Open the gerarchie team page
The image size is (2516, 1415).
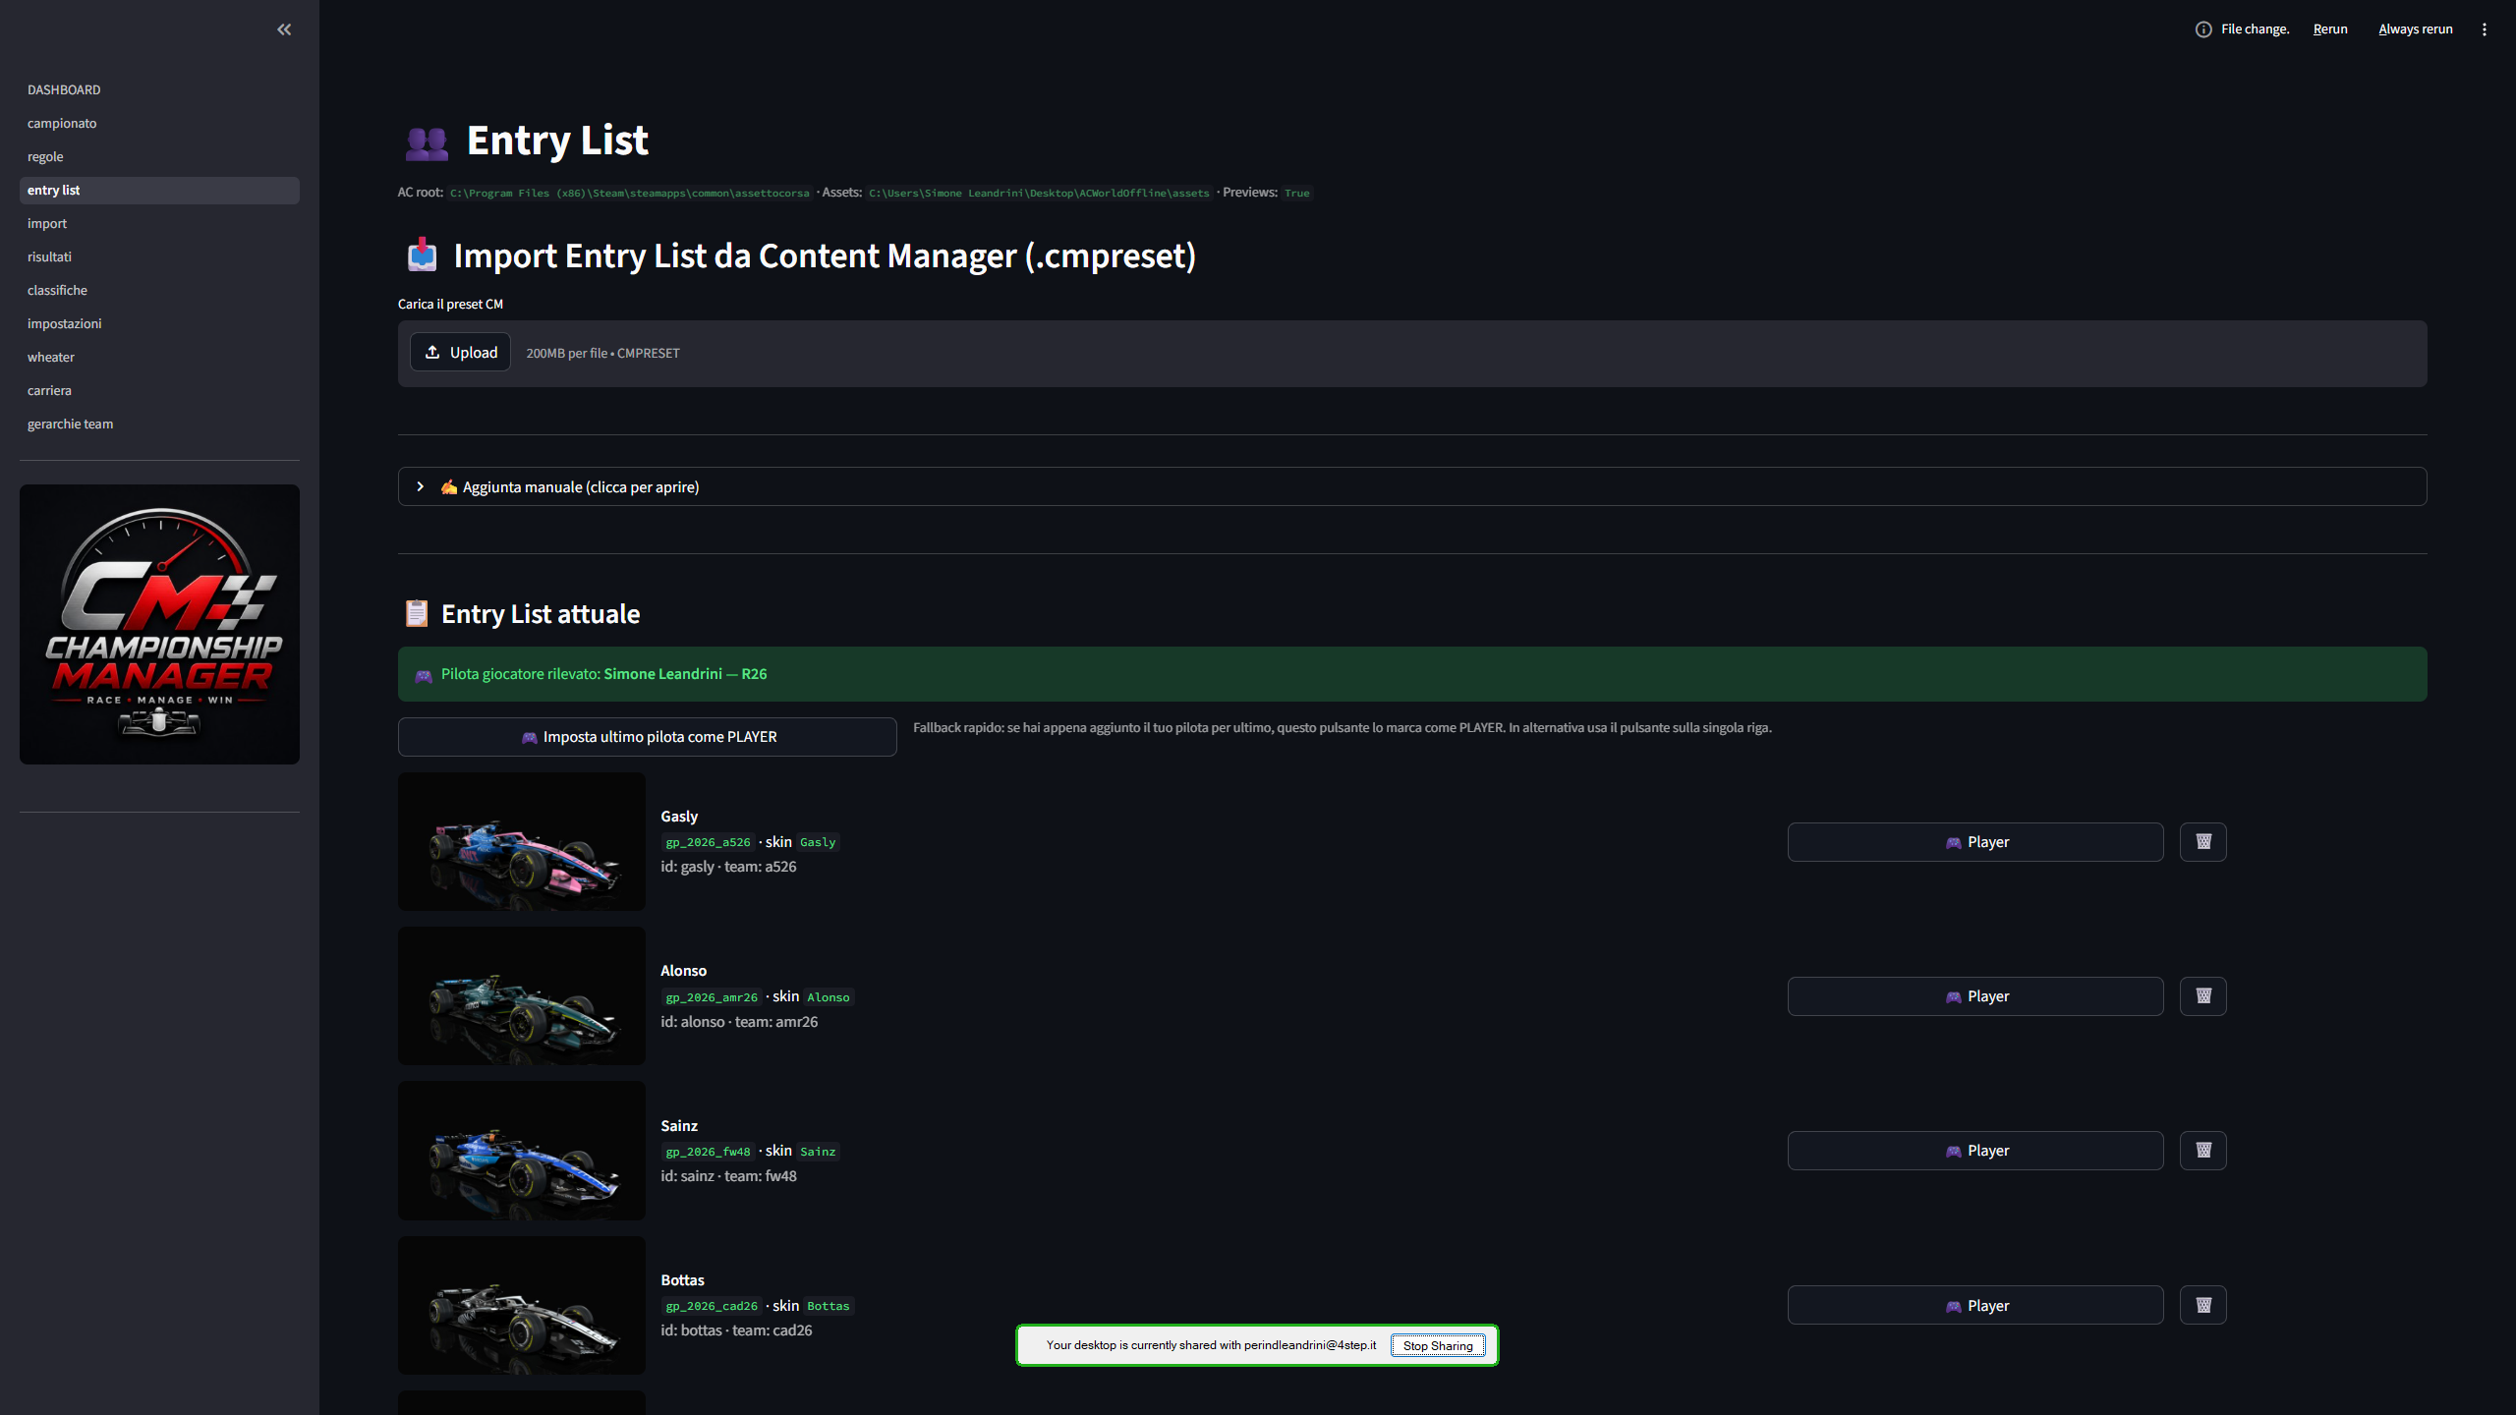click(159, 424)
